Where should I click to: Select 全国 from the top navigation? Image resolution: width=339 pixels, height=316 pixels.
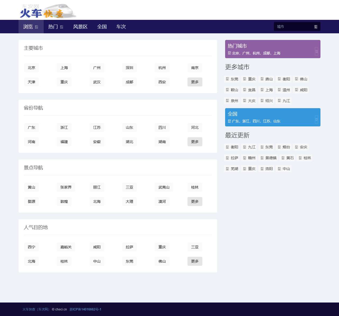pos(102,27)
